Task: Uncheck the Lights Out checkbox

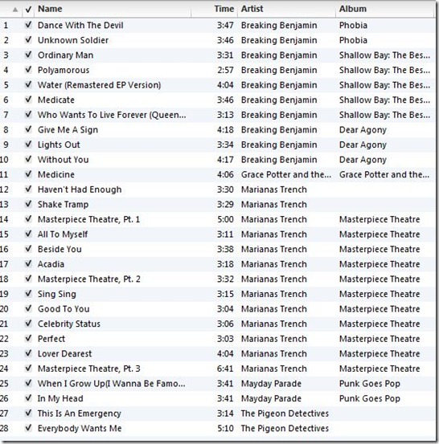Action: pos(28,145)
